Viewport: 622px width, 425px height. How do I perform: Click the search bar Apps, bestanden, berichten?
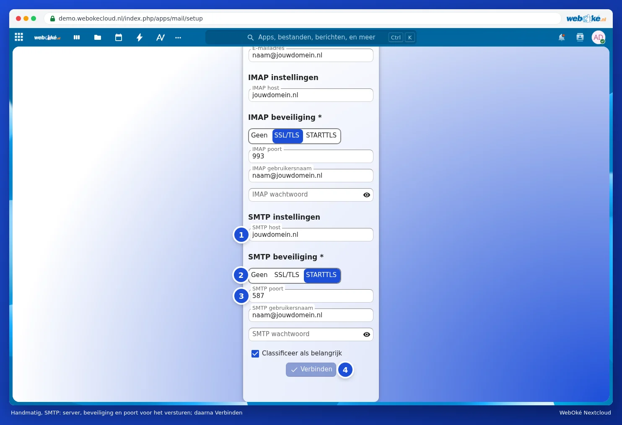coord(311,37)
